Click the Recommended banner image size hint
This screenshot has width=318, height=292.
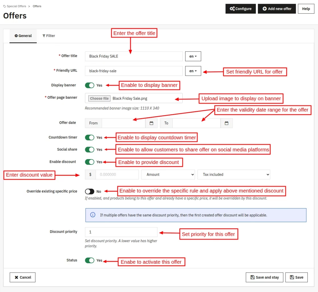click(x=122, y=108)
